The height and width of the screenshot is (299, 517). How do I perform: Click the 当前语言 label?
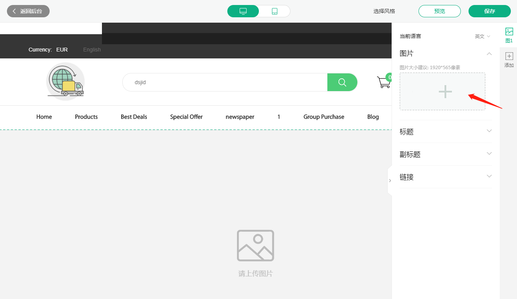[x=410, y=36]
